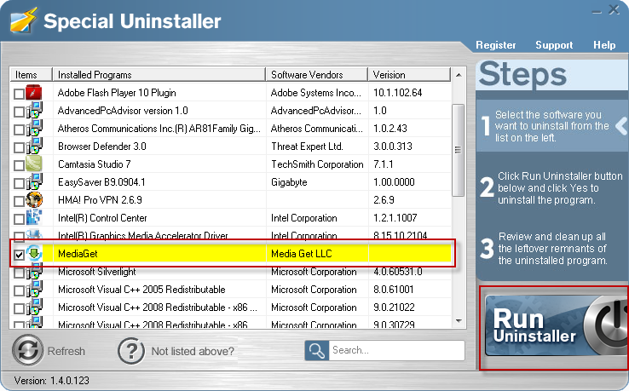Select 'HMA! Pro VPN 2.6.9' program name
This screenshot has height=391, width=629.
click(100, 199)
